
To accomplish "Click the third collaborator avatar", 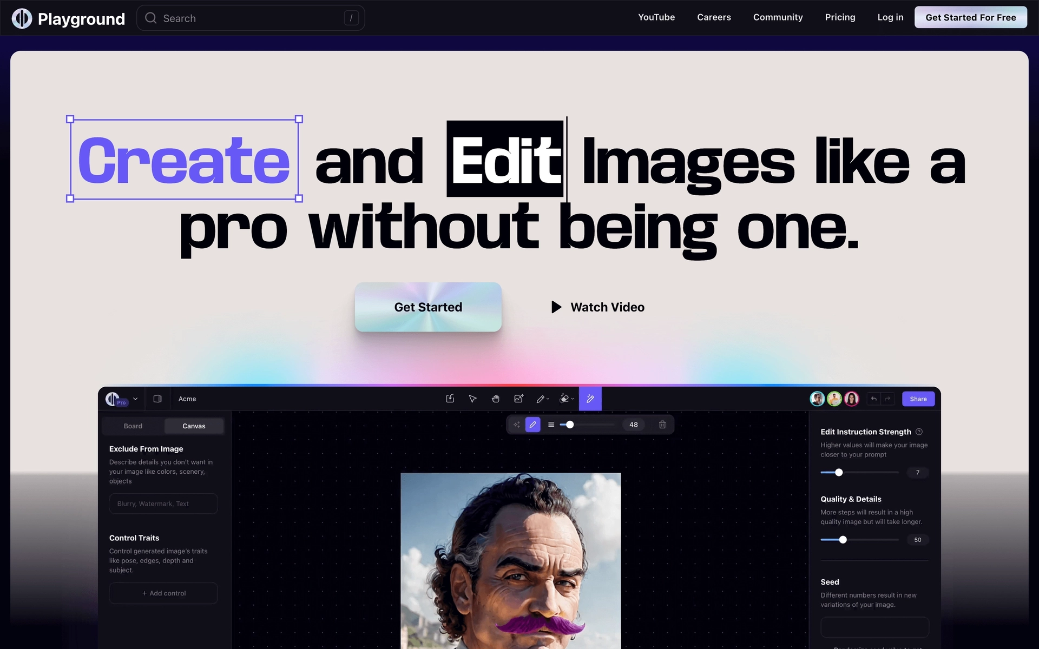I will 852,399.
